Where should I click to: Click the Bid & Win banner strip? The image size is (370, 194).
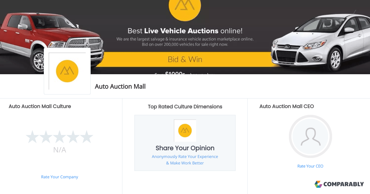[x=185, y=59]
